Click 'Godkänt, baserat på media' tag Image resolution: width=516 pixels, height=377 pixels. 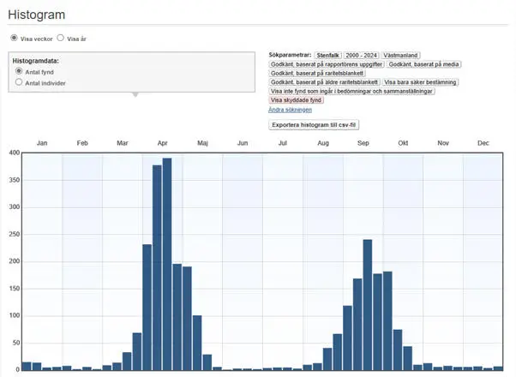coord(423,64)
